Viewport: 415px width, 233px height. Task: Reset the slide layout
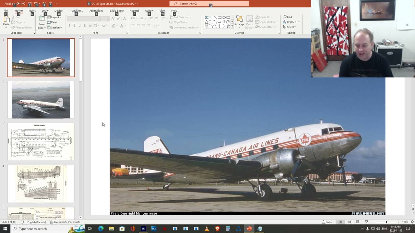[x=52, y=22]
